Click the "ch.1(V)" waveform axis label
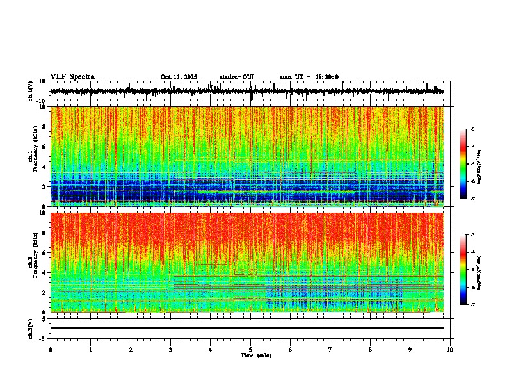 click(31, 91)
